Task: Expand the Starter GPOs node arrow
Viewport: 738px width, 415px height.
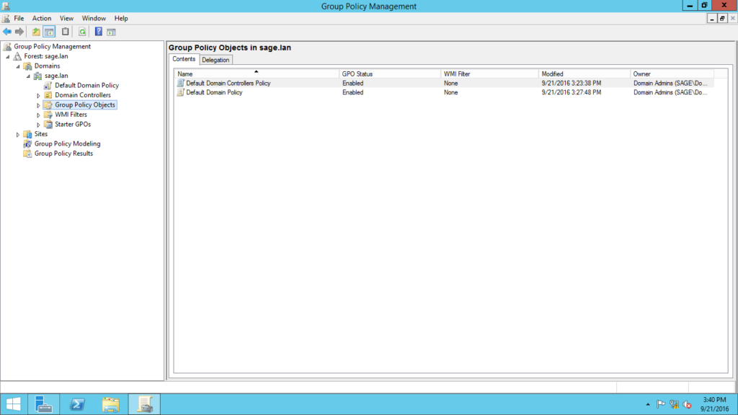Action: 39,125
